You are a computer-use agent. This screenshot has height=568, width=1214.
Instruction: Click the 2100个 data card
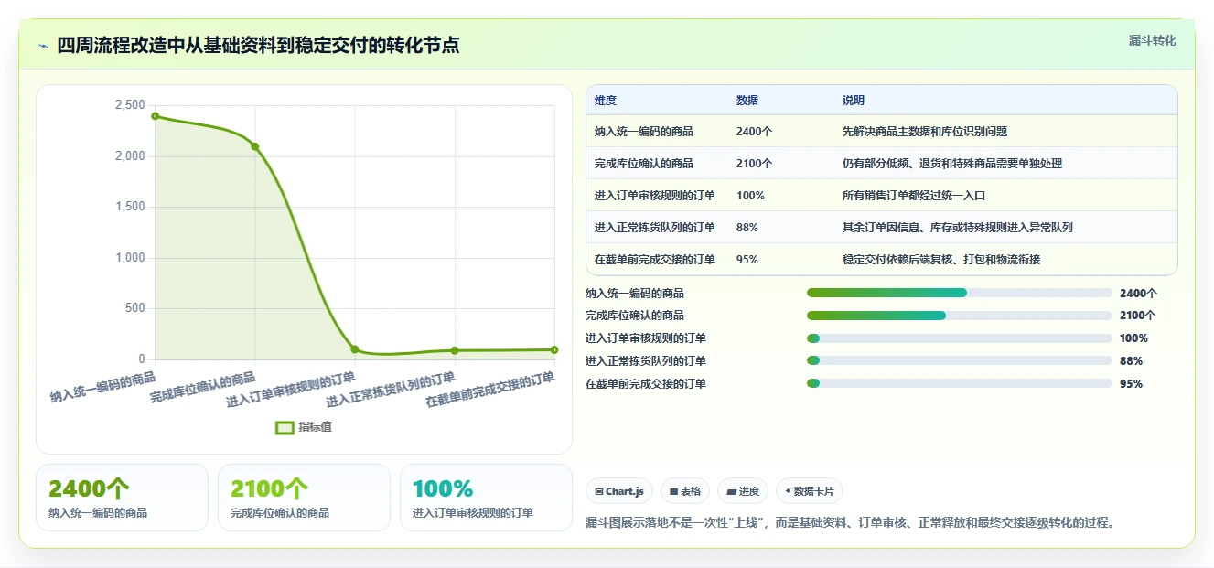click(304, 498)
